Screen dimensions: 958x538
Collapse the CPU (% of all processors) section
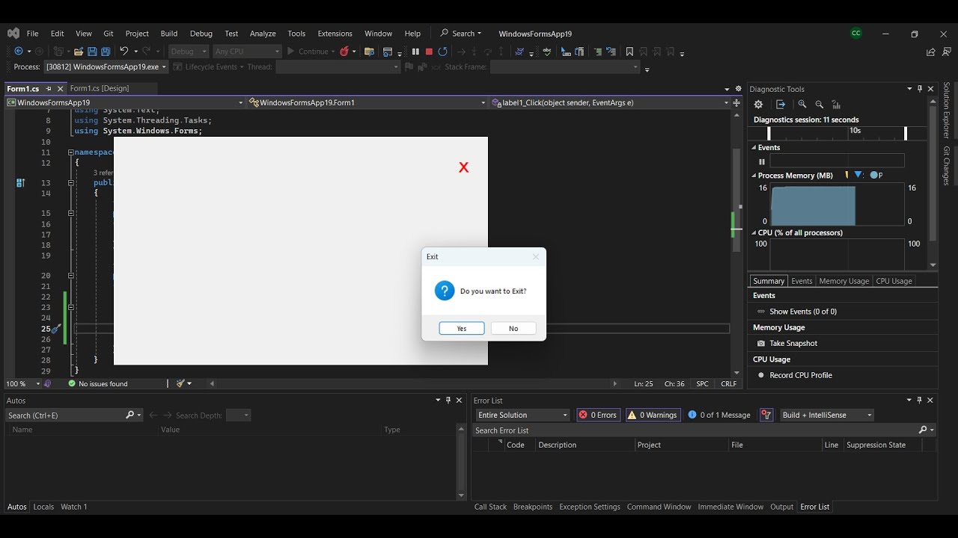point(754,233)
